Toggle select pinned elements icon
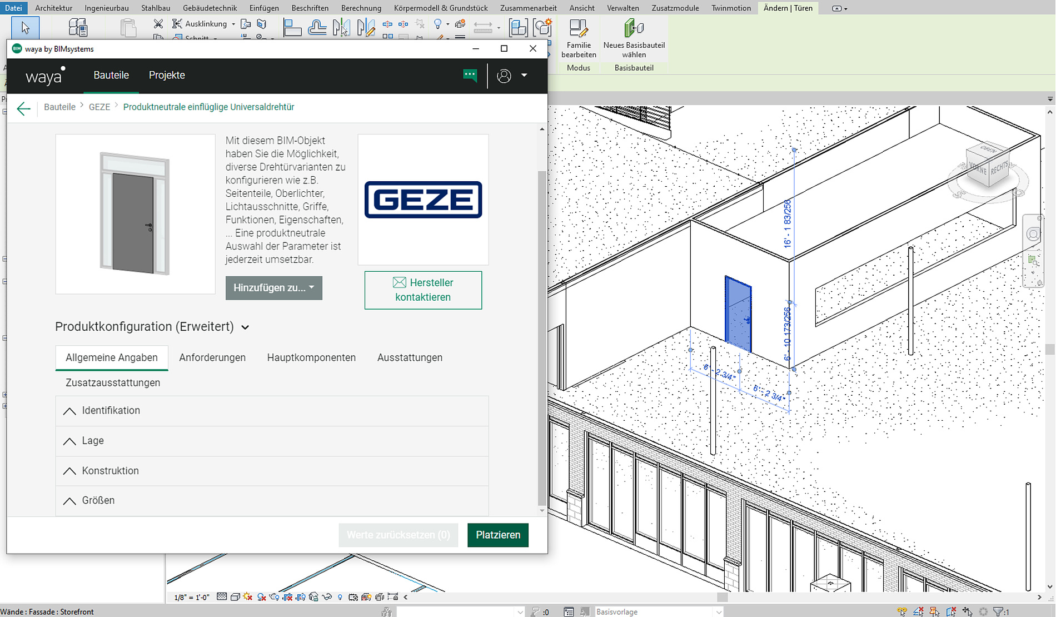 coord(934,611)
